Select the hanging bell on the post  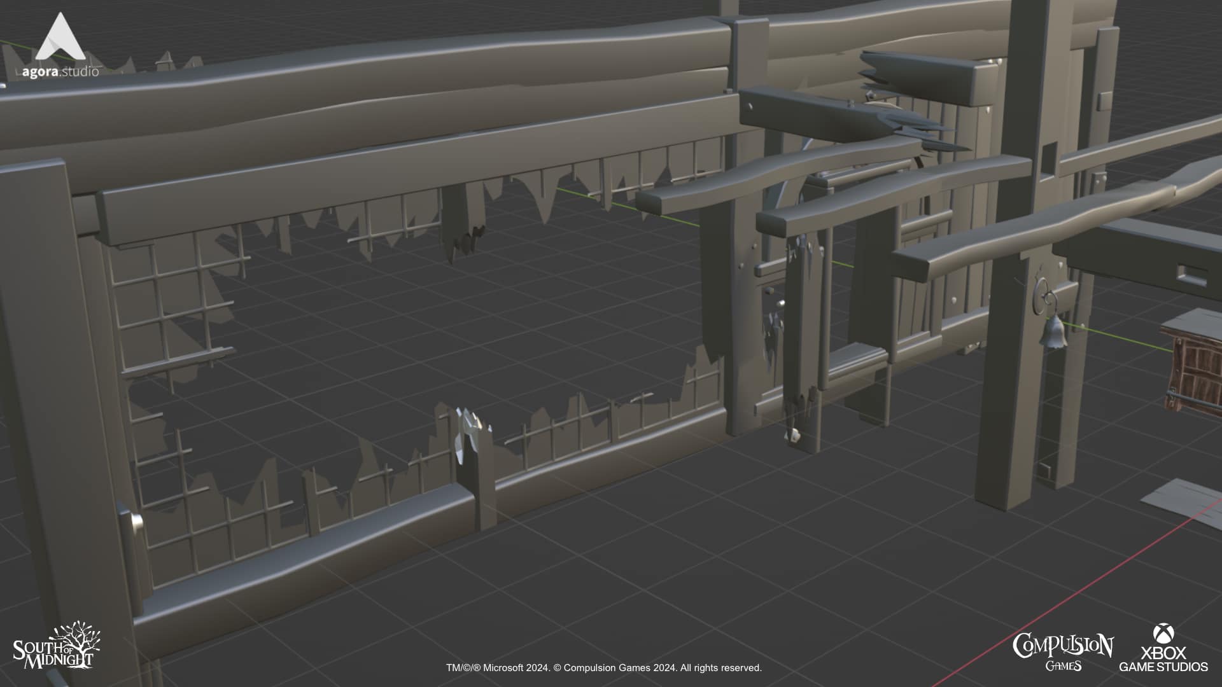[x=1054, y=333]
